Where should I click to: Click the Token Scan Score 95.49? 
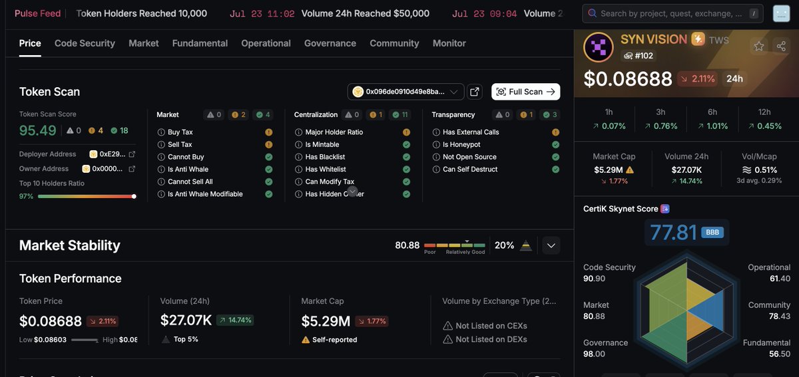(x=38, y=130)
